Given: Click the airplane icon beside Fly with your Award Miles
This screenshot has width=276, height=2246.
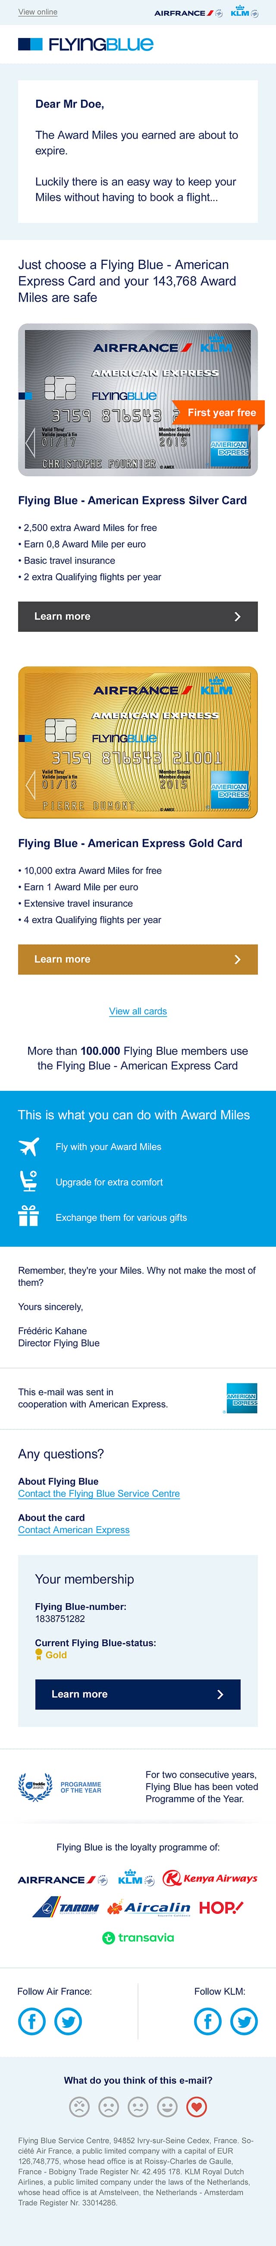Looking at the screenshot, I should pyautogui.click(x=29, y=1146).
